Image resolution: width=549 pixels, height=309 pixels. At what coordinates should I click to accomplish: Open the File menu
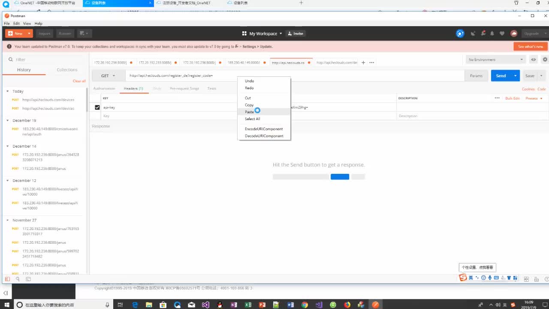7,24
